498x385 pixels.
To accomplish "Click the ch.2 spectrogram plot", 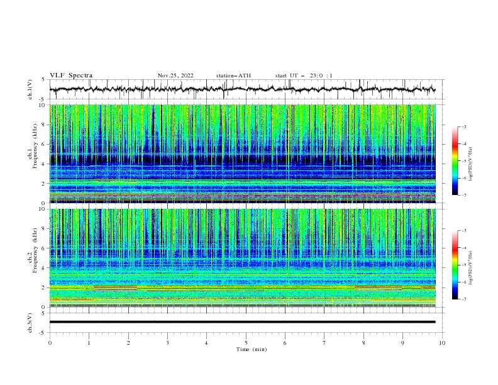I will tap(242, 258).
